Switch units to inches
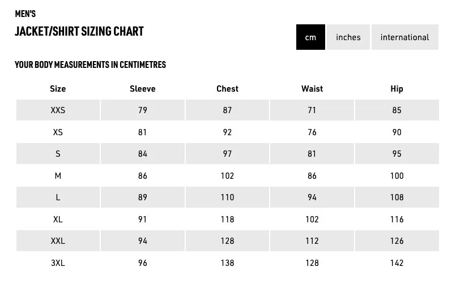 point(348,37)
